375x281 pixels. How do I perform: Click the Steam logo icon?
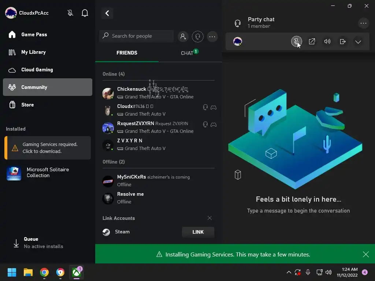coord(106,232)
